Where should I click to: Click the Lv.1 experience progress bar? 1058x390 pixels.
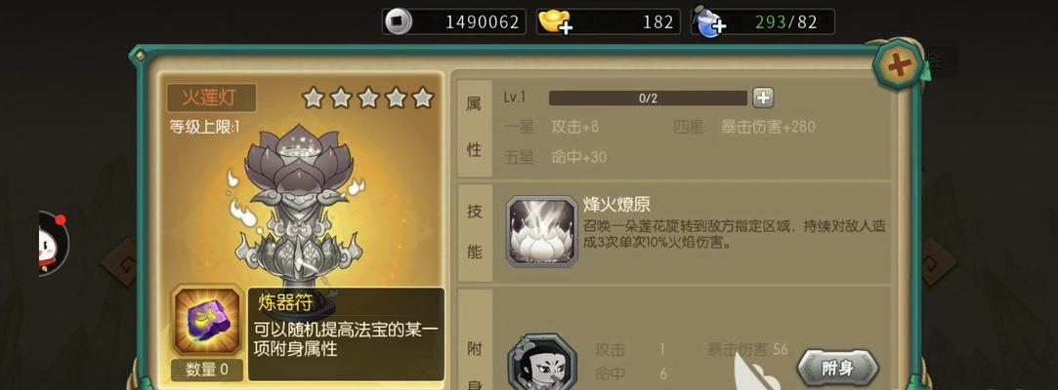(x=648, y=98)
